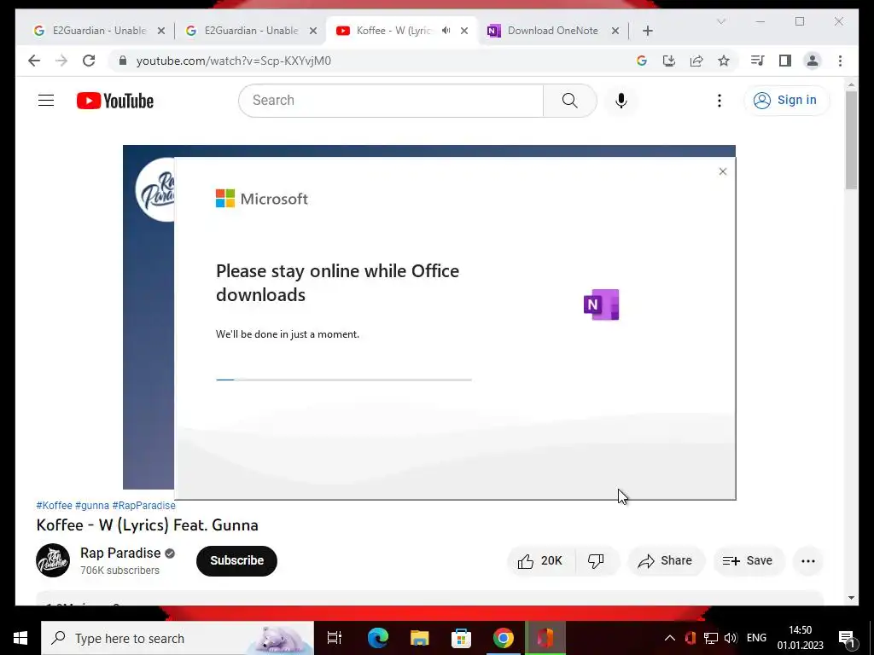The height and width of the screenshot is (655, 874).
Task: Click the Google icon in address bar
Action: pos(642,61)
